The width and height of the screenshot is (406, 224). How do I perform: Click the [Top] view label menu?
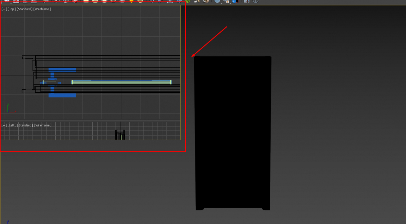click(x=12, y=9)
